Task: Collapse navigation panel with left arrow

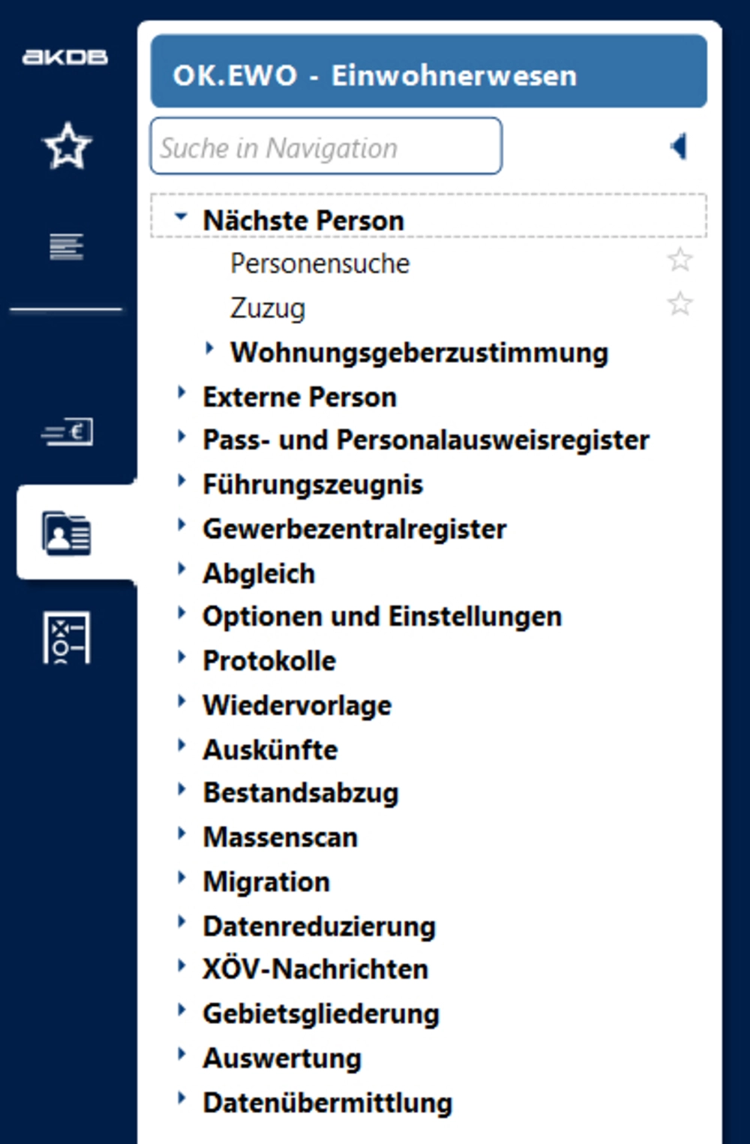Action: (x=679, y=146)
